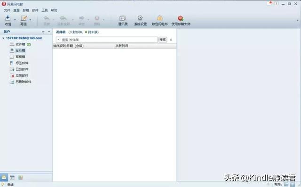
Task: Open the 邮件 menu
Action: point(35,10)
